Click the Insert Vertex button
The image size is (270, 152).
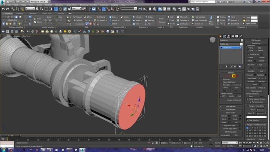click(x=231, y=113)
